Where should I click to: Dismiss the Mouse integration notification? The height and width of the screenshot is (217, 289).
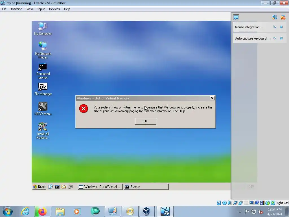pos(281,27)
